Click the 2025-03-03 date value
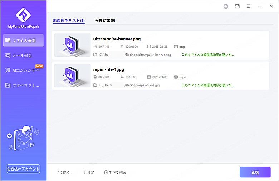279x181 pixels. (x=160, y=77)
